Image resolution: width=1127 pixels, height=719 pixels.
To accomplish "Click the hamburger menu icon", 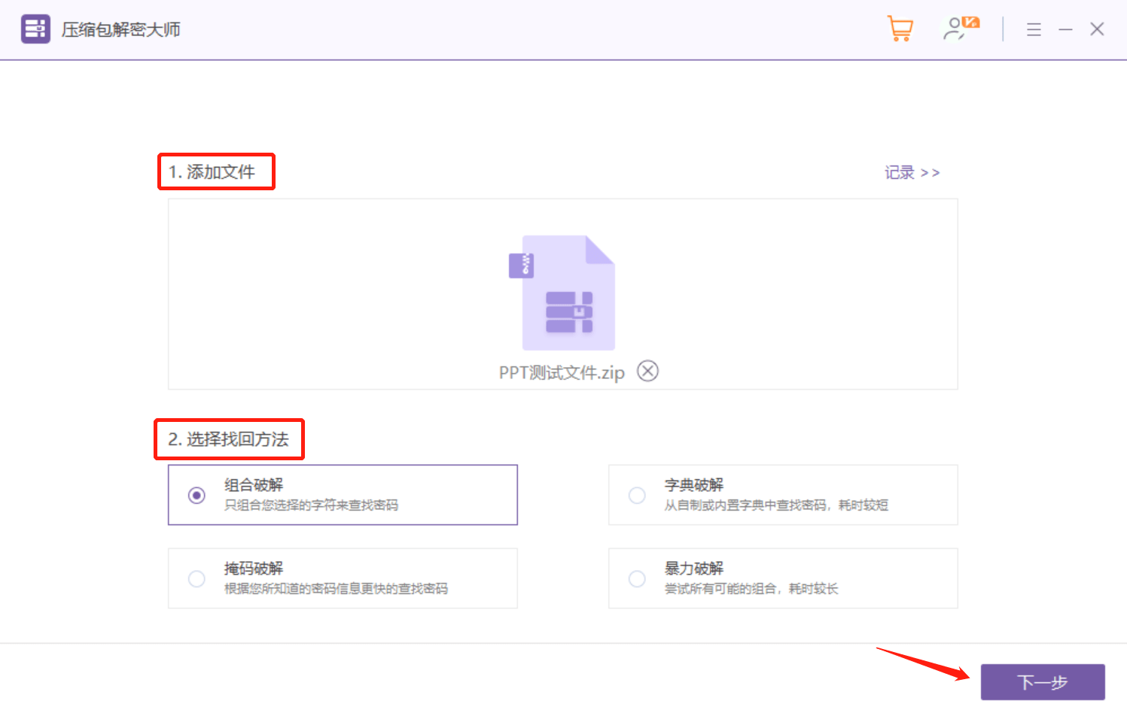I will tap(1034, 29).
